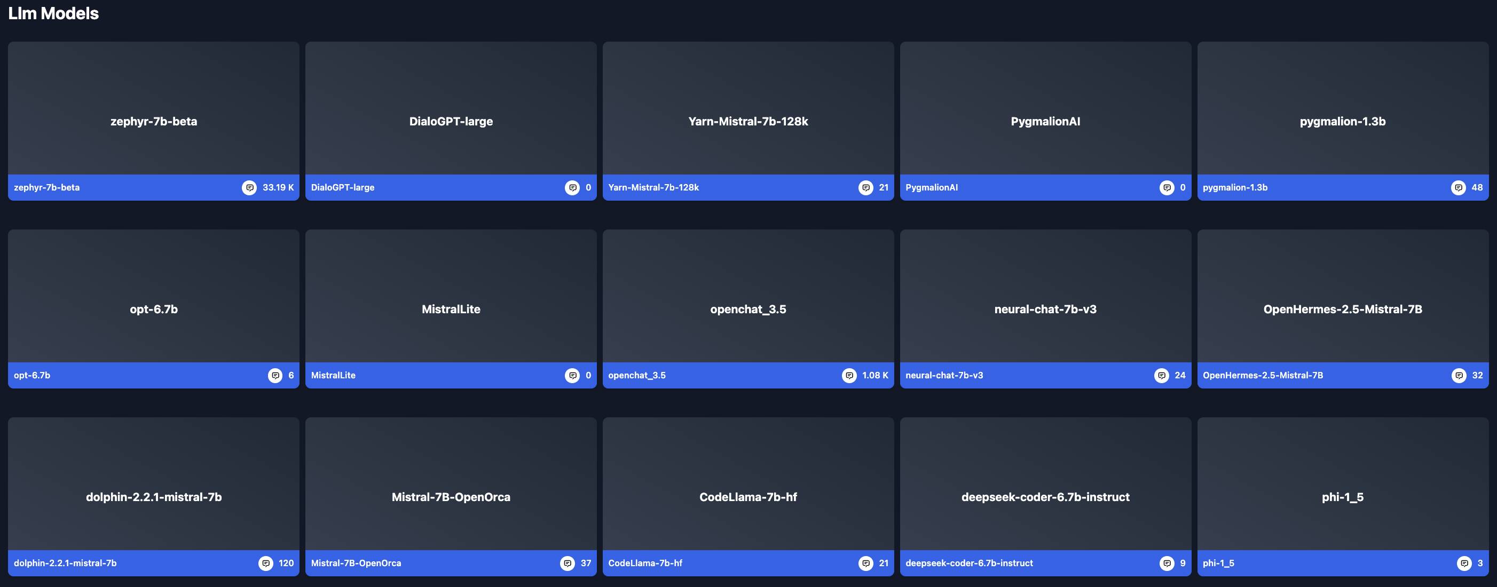Click the Llm Models heading
The image size is (1497, 587).
(x=53, y=13)
